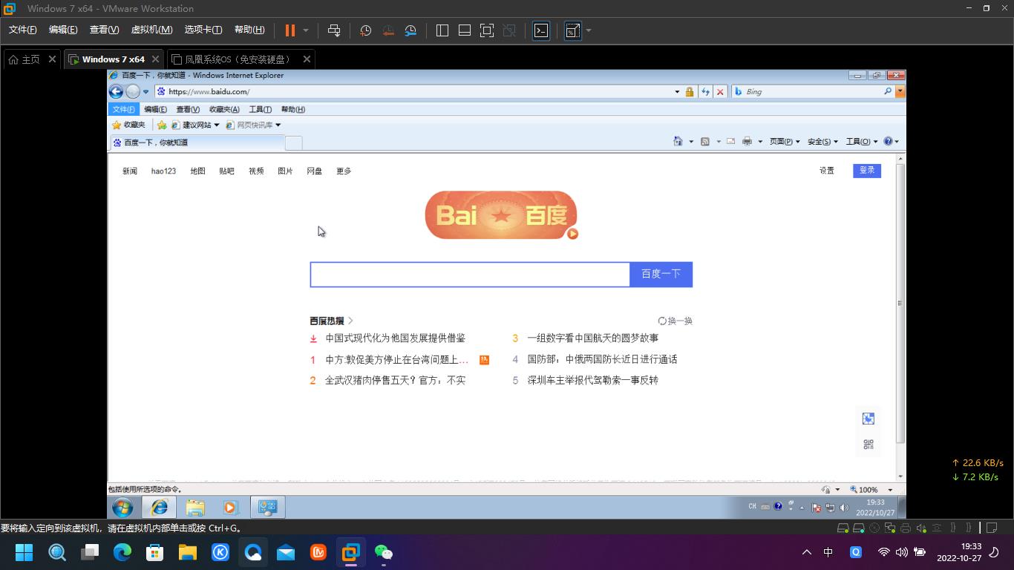The height and width of the screenshot is (570, 1014).
Task: Open the 虚拟机(M) menu
Action: coord(151,30)
